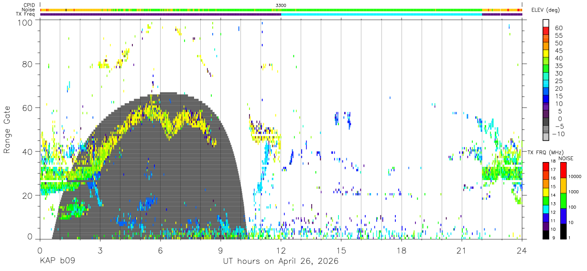Select the blue NOISE colorbar cell below 100
This screenshot has height=271, width=587.
pos(563,216)
